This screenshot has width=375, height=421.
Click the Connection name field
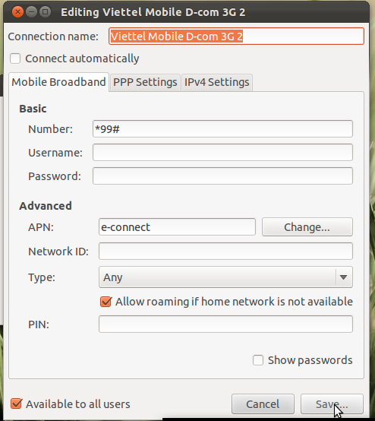(x=236, y=36)
